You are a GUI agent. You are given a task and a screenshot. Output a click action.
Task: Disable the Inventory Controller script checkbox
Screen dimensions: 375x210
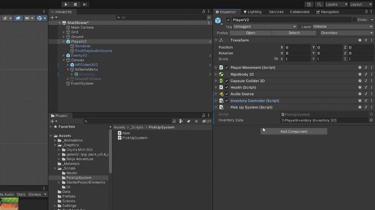click(x=227, y=101)
